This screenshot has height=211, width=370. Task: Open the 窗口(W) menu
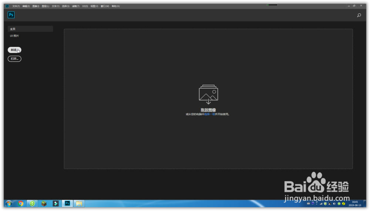(105, 6)
